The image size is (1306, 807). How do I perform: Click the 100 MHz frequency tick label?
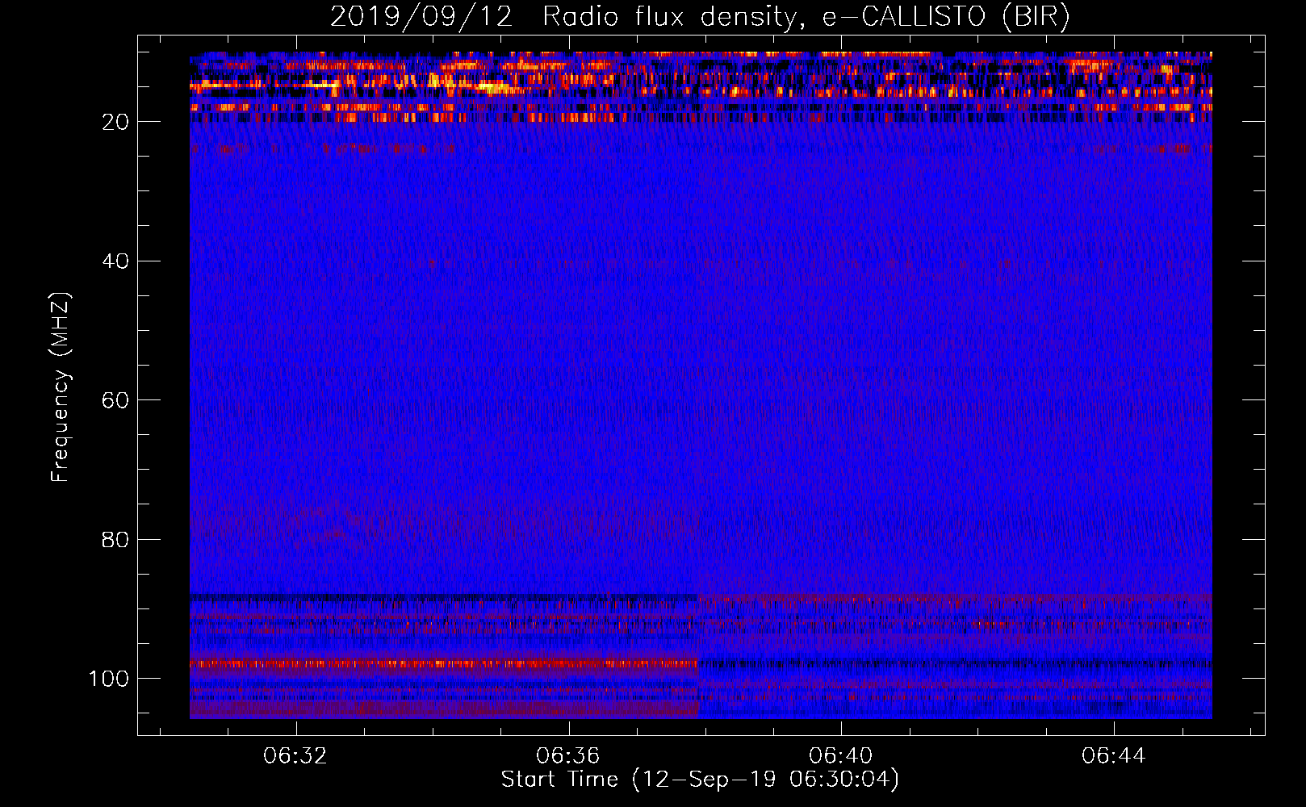click(109, 679)
